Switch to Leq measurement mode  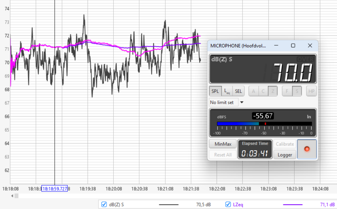coord(226,91)
